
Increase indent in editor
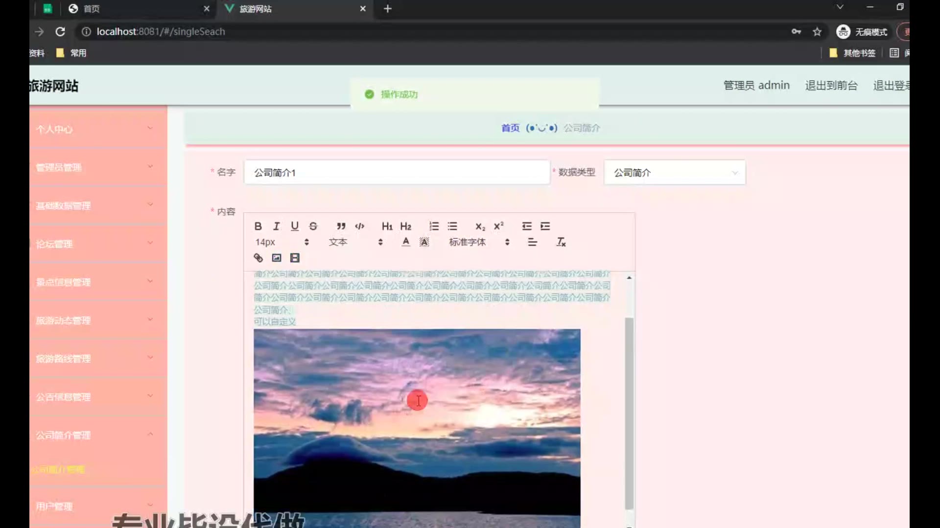pos(545,226)
